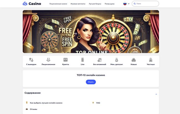180x114 pixels.
Task: Open the С выводом category icon
Action: [x=31, y=60]
